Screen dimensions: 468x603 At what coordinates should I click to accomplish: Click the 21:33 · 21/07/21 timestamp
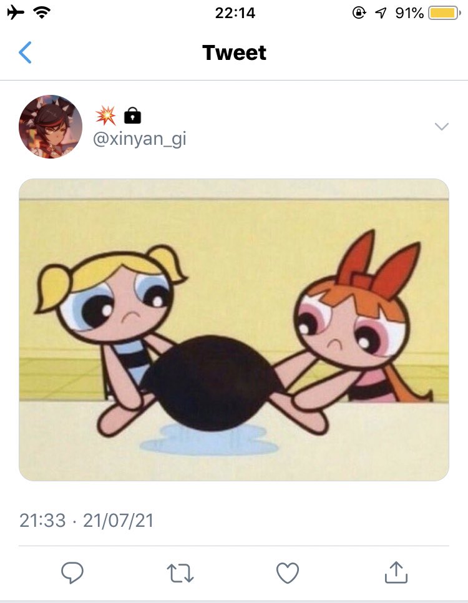(87, 521)
